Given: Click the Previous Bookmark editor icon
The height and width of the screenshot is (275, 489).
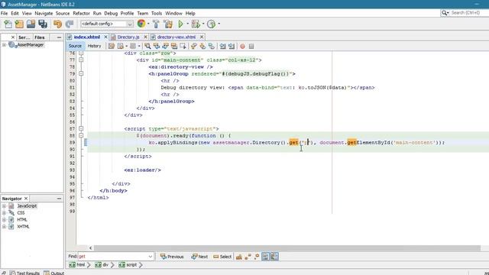Looking at the screenshot, I should pos(193,46).
